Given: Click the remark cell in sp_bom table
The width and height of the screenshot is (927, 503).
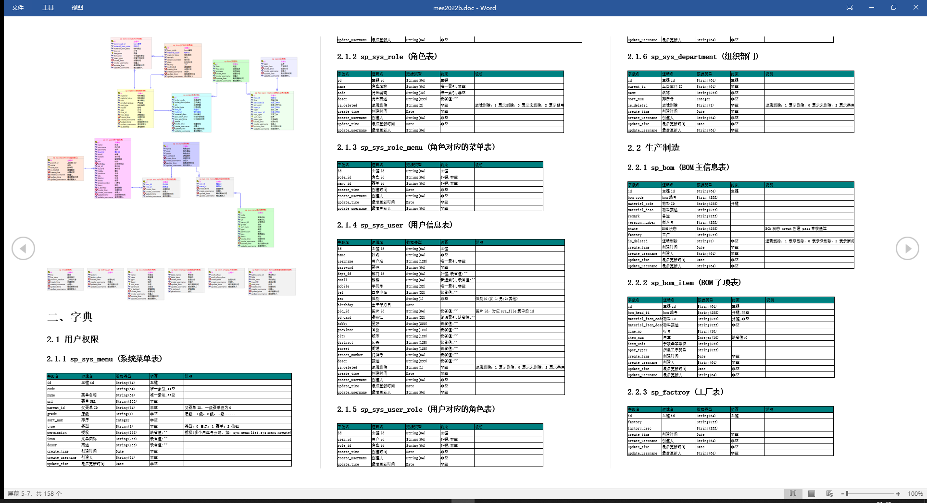Looking at the screenshot, I should 644,216.
